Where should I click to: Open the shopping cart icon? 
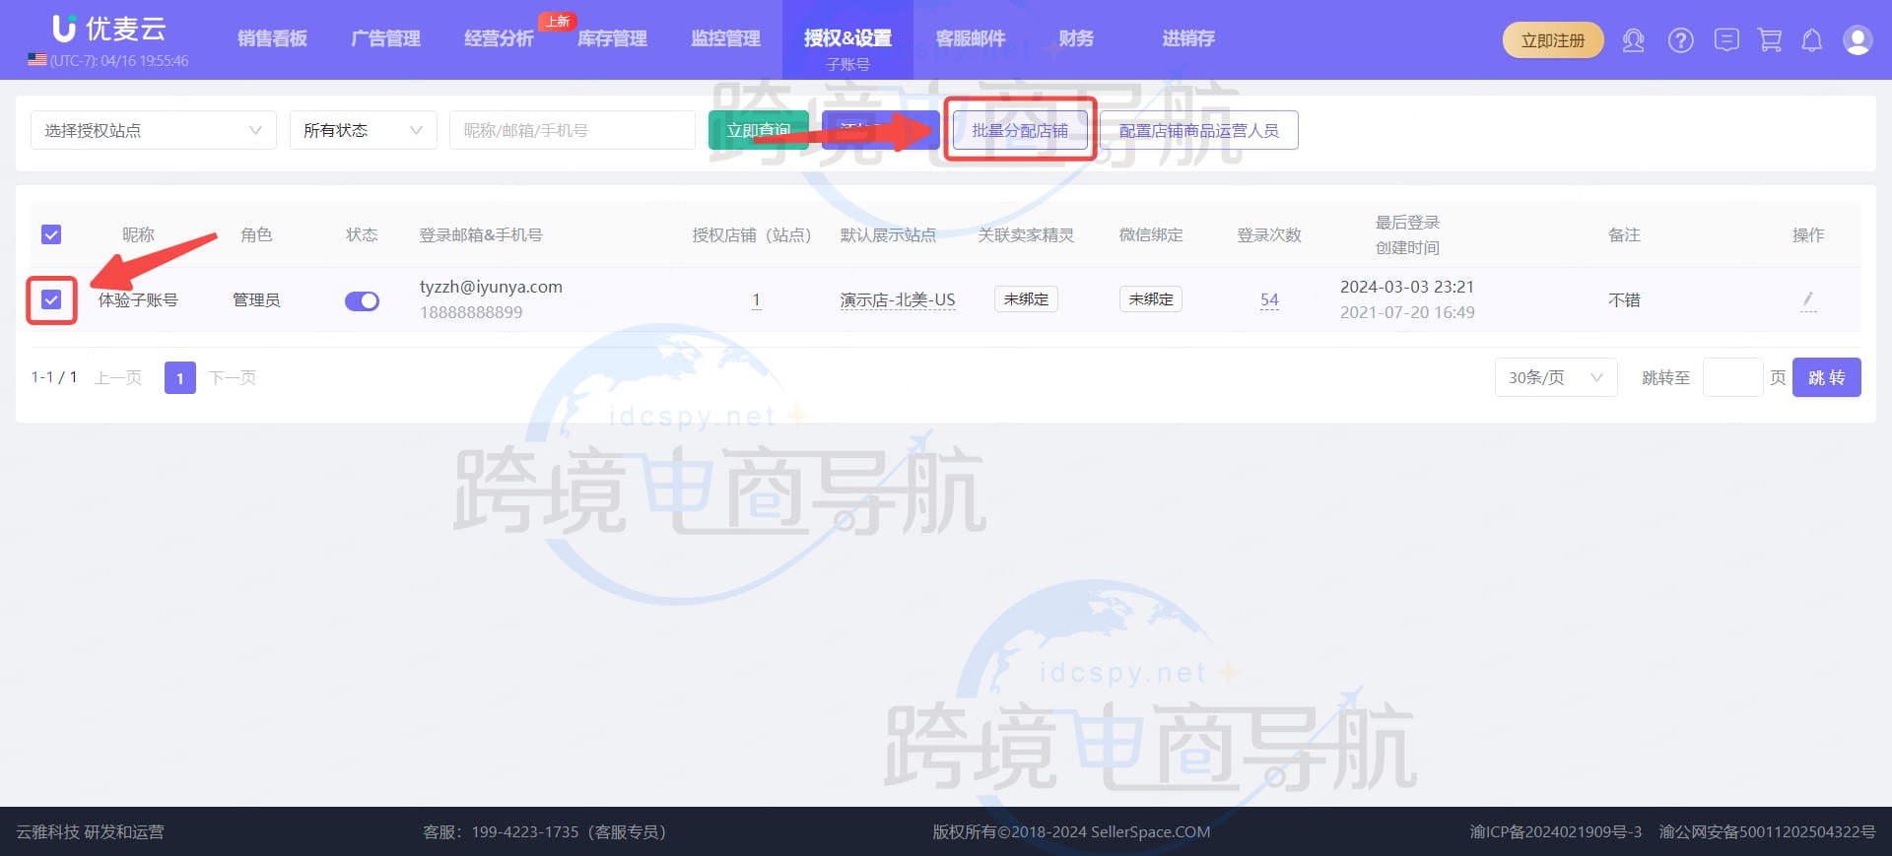coord(1770,40)
